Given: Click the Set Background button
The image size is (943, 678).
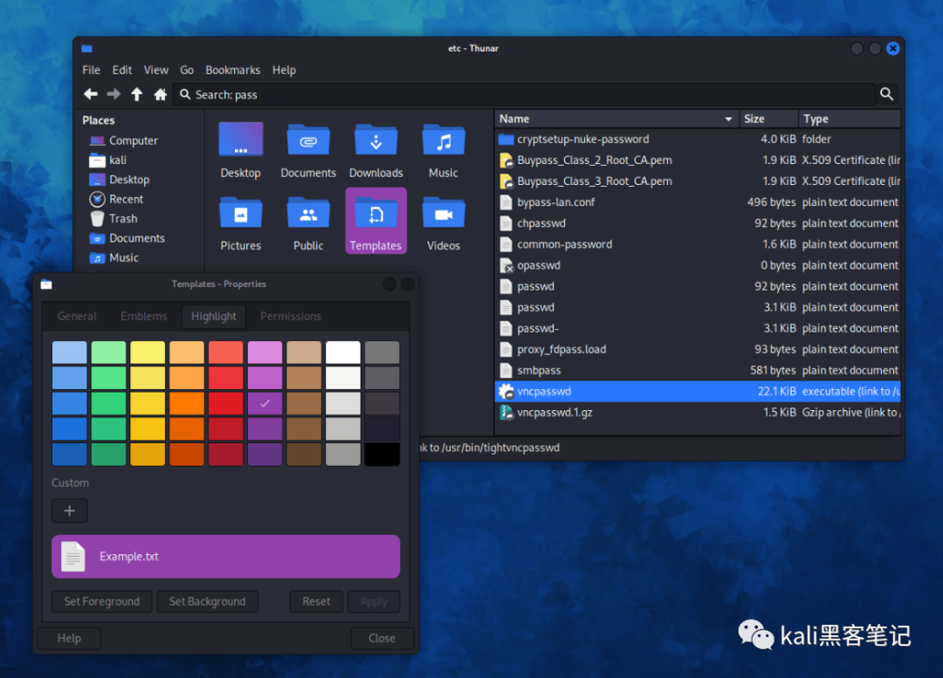Looking at the screenshot, I should 208,602.
